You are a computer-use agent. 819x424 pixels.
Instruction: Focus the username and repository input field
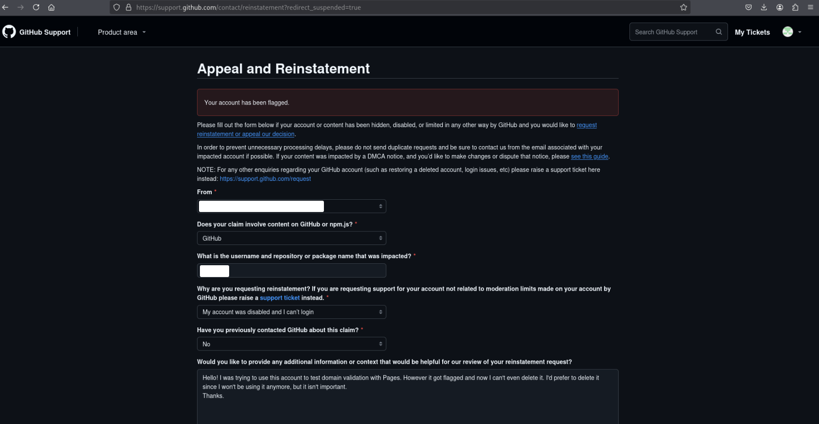[x=291, y=270]
